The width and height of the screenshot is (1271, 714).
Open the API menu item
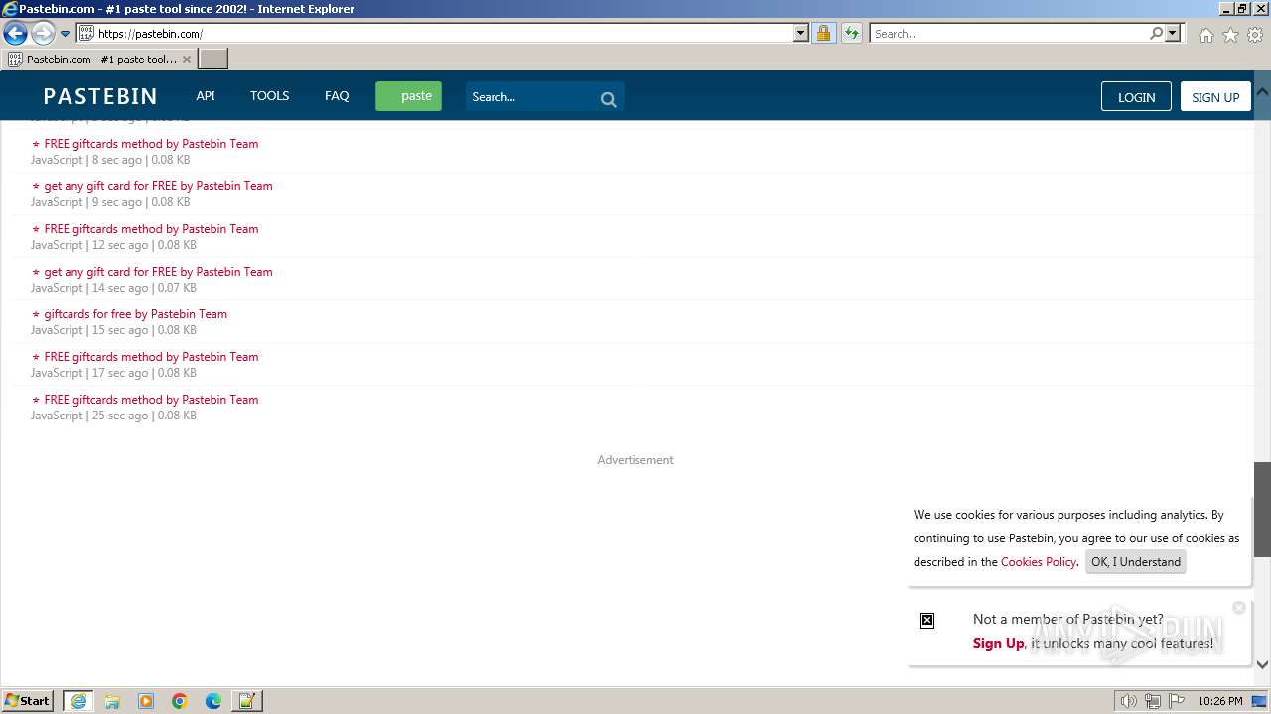[206, 96]
